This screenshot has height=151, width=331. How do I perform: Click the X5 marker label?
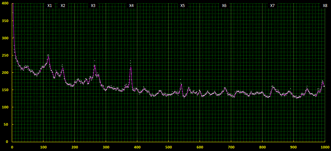[183, 6]
